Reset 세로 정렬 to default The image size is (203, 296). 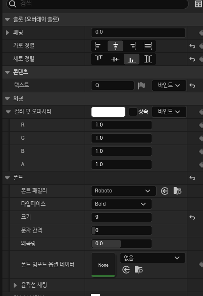click(x=192, y=59)
